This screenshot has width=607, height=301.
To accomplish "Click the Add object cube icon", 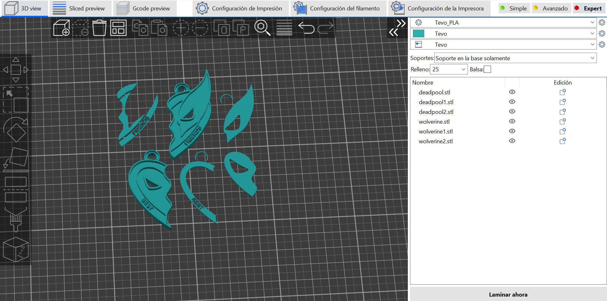I will click(x=61, y=28).
